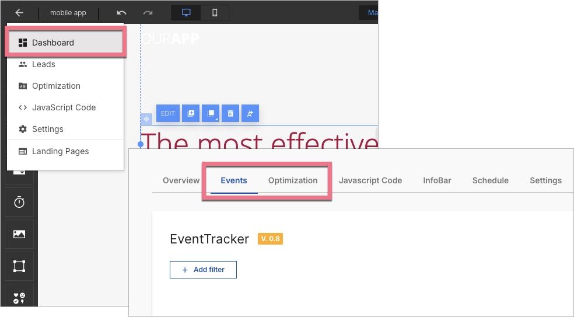Duplicate the element using the toolbar icon

click(190, 113)
